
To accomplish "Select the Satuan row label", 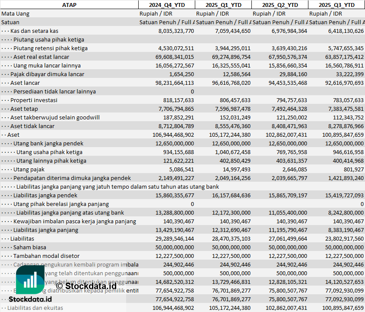I will point(10,22).
